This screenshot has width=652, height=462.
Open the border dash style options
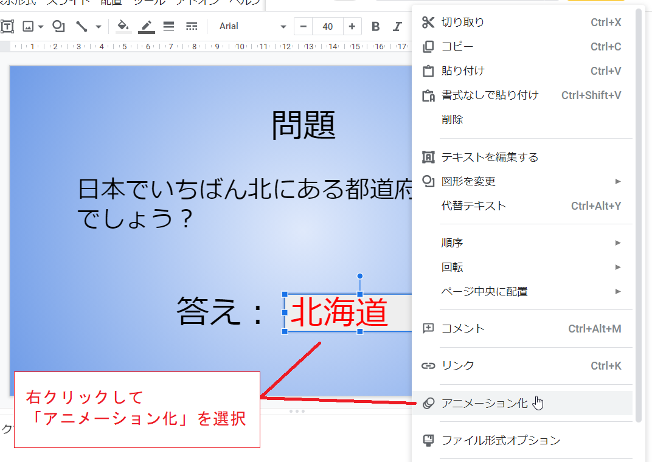tap(191, 27)
